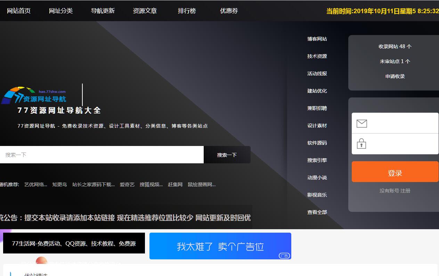Viewport: 439px width, 276px height.
Task: Open recommended site 搜狐视频...
Action: click(151, 184)
